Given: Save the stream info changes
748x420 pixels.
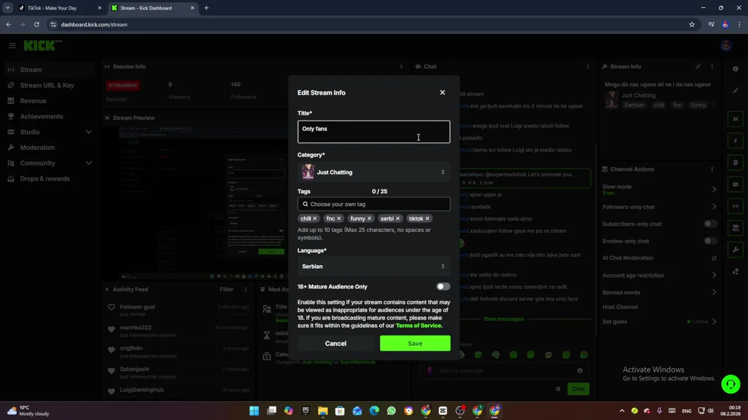Looking at the screenshot, I should (415, 344).
